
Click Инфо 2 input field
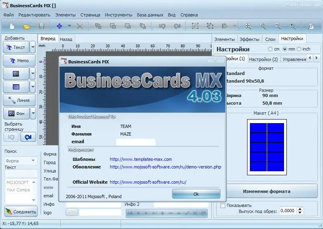(x=181, y=204)
